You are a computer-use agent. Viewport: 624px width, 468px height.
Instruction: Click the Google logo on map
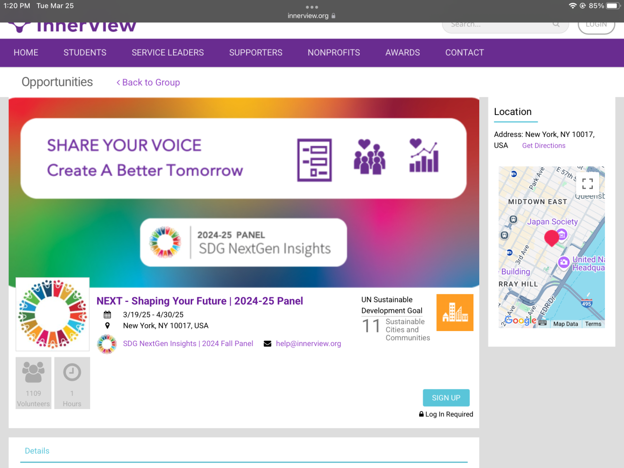click(521, 320)
